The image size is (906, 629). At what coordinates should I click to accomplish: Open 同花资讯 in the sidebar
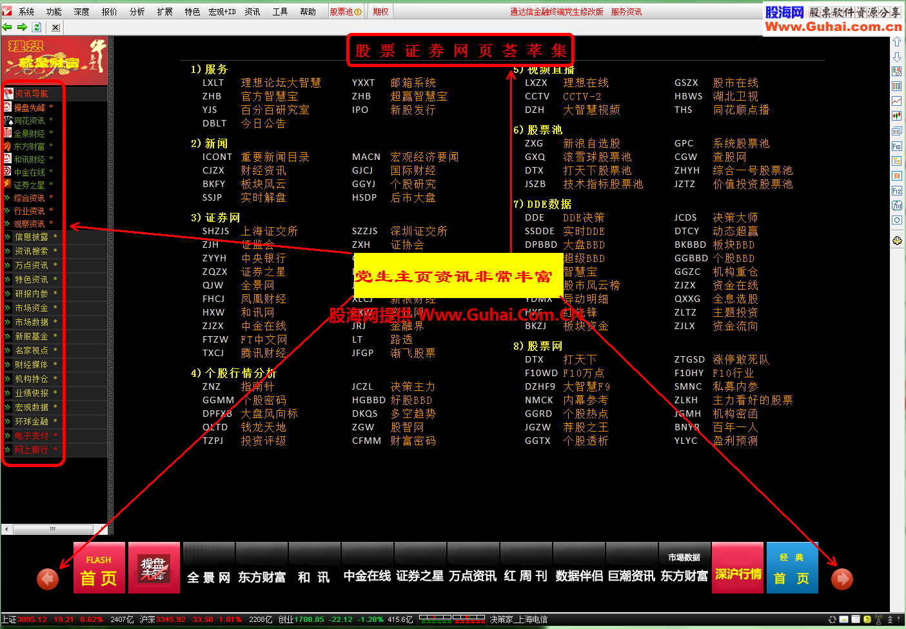[x=30, y=121]
